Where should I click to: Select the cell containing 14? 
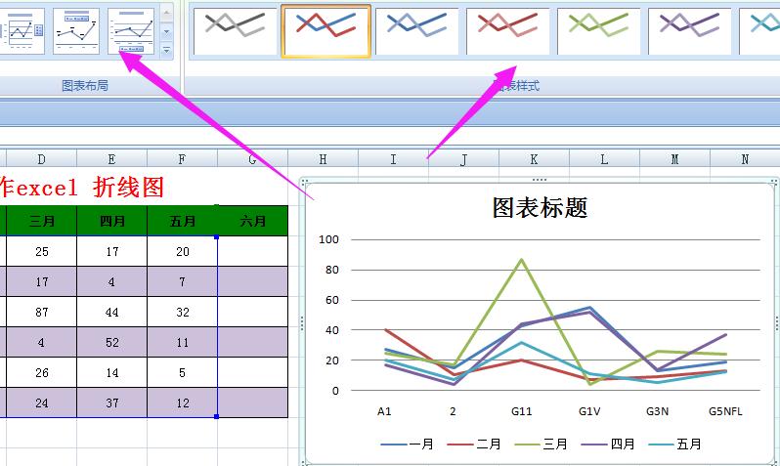[112, 373]
